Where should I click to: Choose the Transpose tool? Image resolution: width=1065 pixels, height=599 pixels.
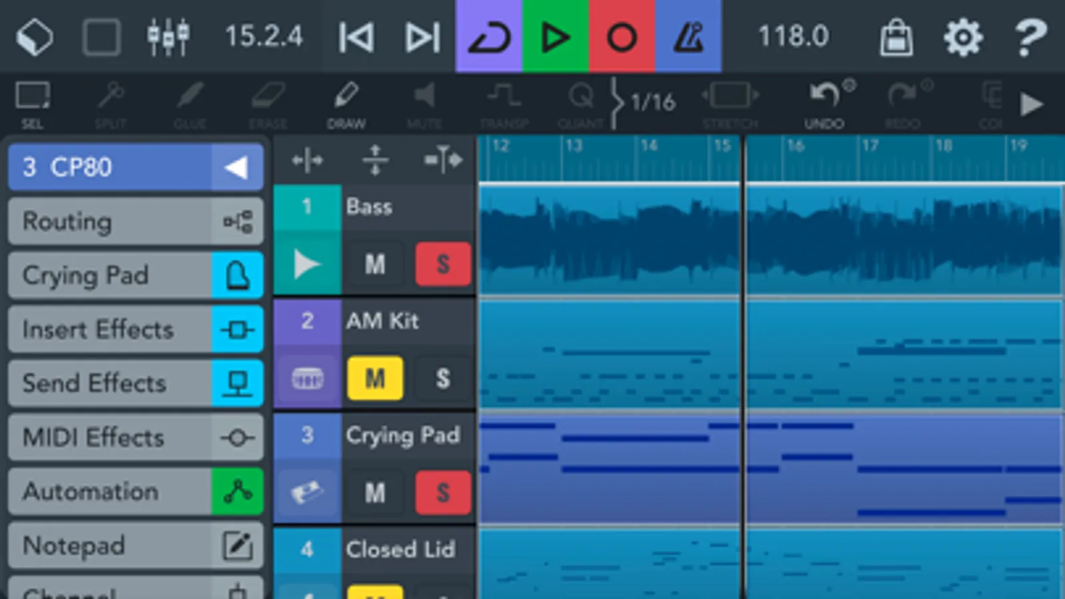click(x=504, y=104)
